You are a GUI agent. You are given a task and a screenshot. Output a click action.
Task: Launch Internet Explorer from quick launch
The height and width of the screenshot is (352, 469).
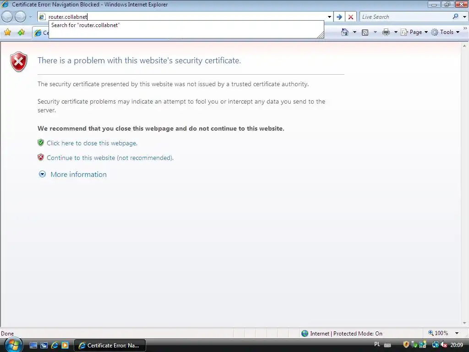(x=55, y=346)
